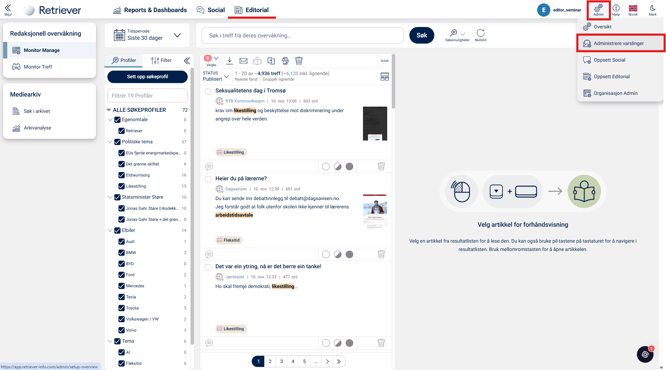Click Sett opp søkeprofil button
Screen dimensions: 666x370
(x=148, y=77)
